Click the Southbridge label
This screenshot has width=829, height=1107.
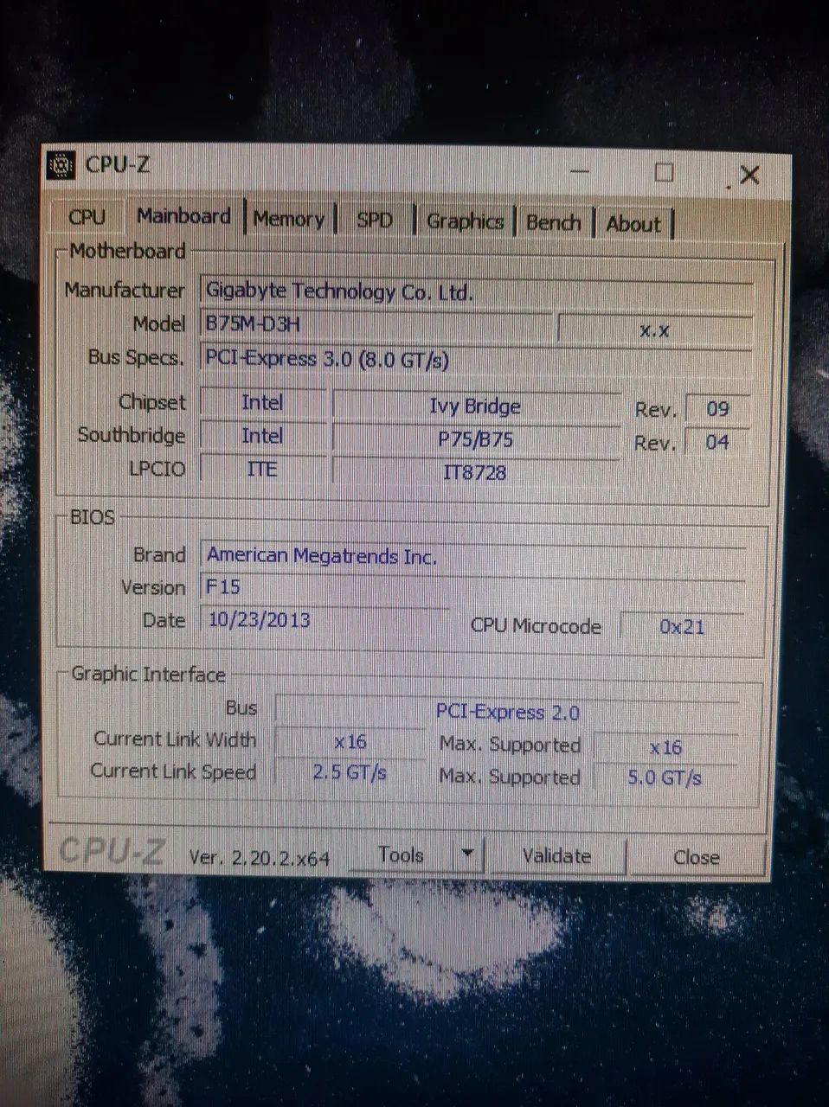(x=132, y=435)
